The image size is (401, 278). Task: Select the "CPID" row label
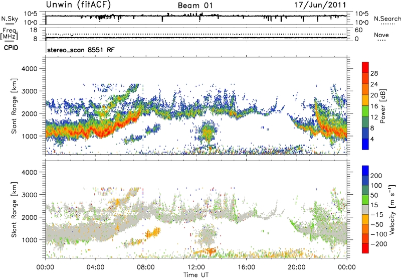tap(11, 48)
